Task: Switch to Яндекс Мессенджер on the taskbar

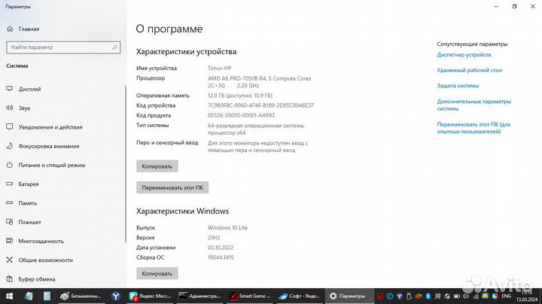Action: click(x=150, y=296)
